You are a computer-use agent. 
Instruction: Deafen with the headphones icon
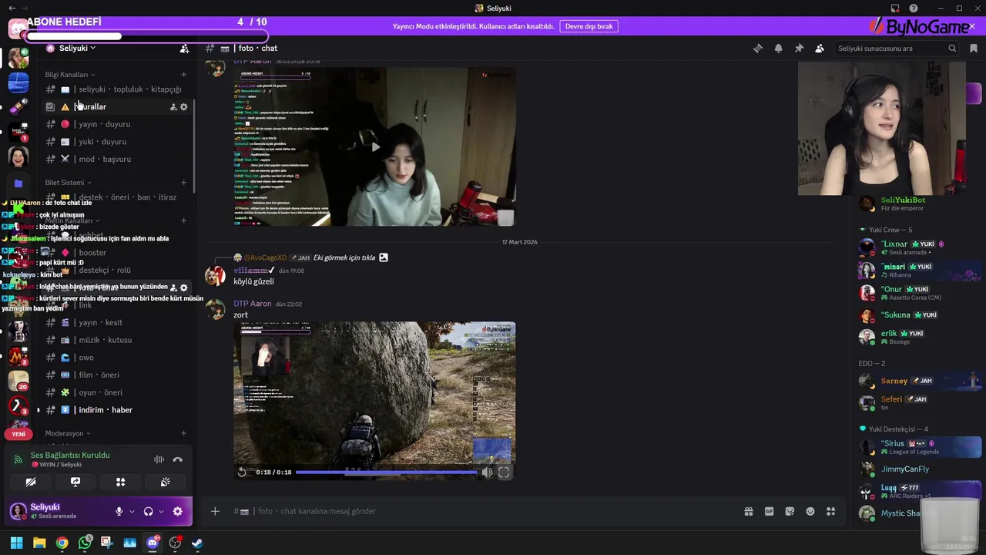(x=149, y=511)
